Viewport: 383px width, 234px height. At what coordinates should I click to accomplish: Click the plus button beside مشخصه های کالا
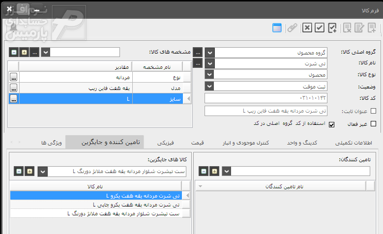[x=24, y=52]
